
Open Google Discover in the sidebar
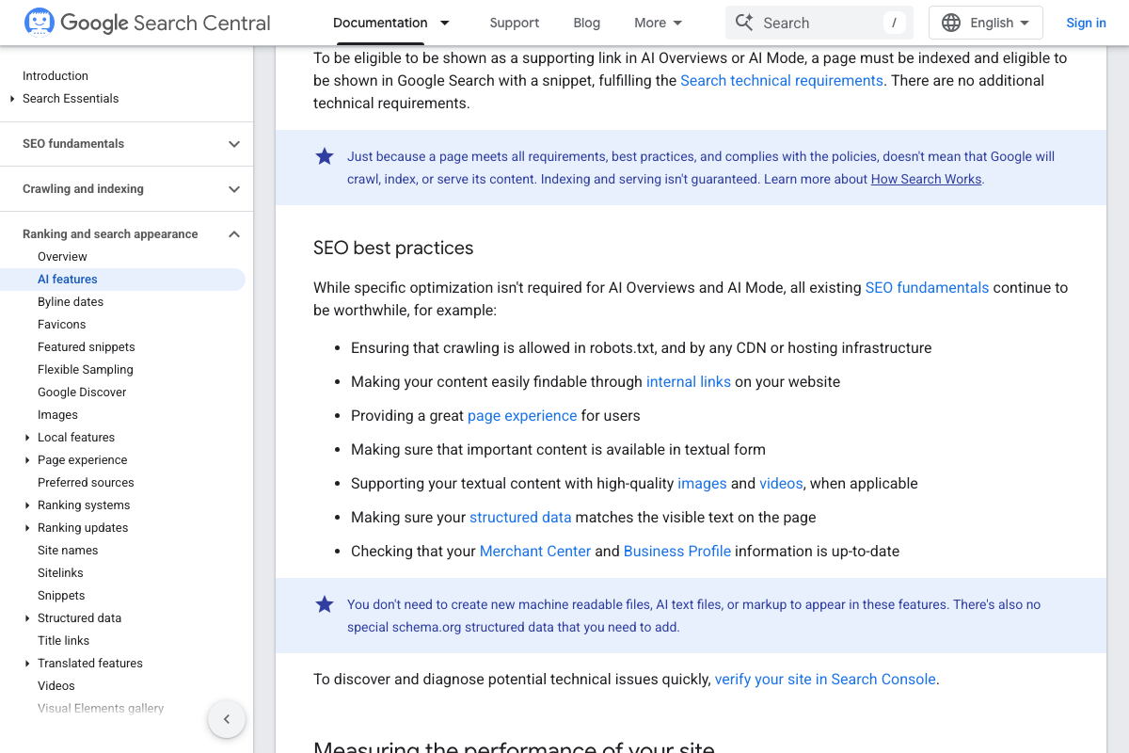point(82,393)
